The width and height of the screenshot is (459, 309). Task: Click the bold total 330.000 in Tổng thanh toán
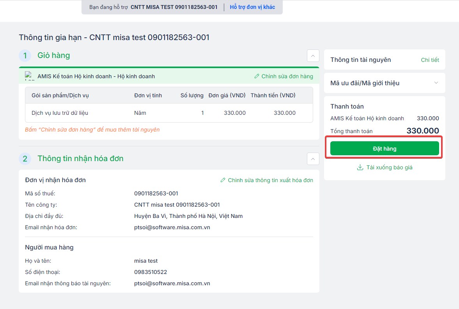[x=423, y=130]
